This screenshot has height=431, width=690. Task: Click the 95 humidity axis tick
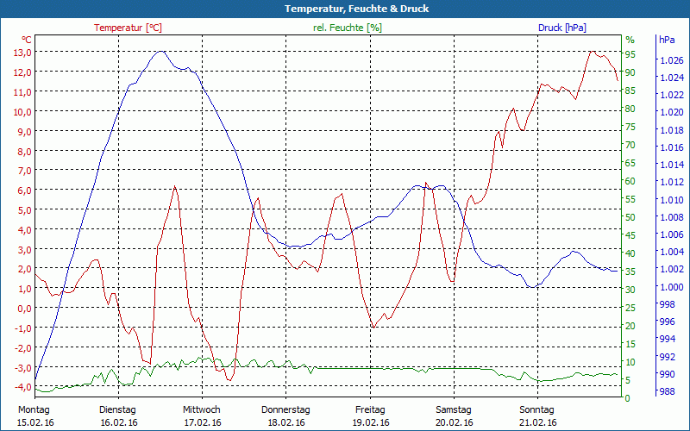click(x=630, y=54)
